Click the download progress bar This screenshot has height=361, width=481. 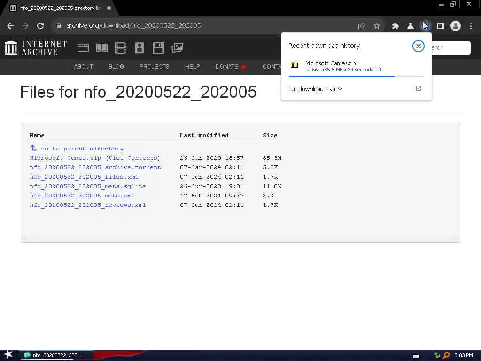[357, 76]
